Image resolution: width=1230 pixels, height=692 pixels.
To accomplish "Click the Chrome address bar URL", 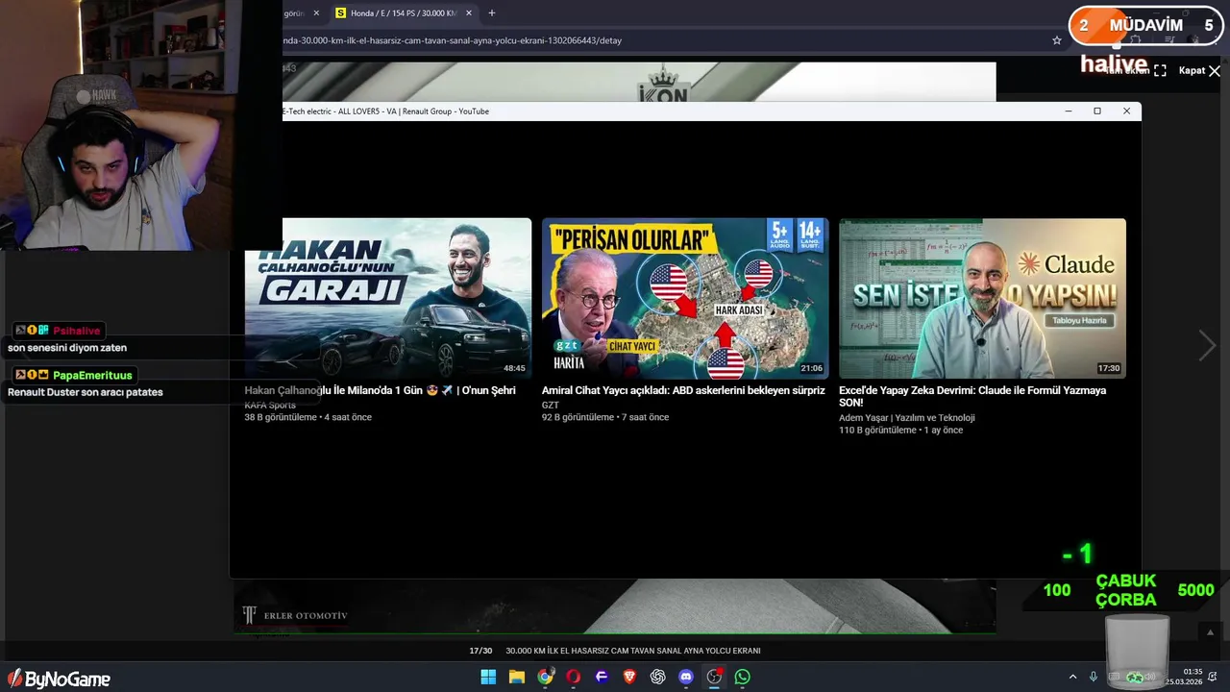I will 453,40.
